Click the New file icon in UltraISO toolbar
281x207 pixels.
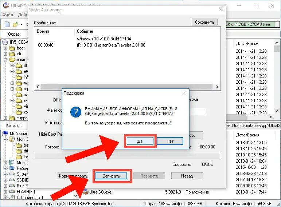click(x=7, y=24)
